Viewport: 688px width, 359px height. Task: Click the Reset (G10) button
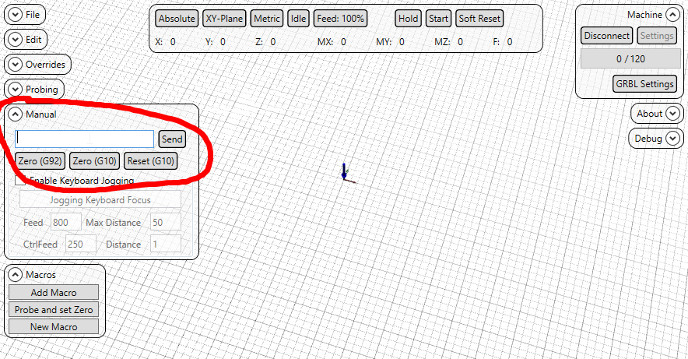point(150,161)
